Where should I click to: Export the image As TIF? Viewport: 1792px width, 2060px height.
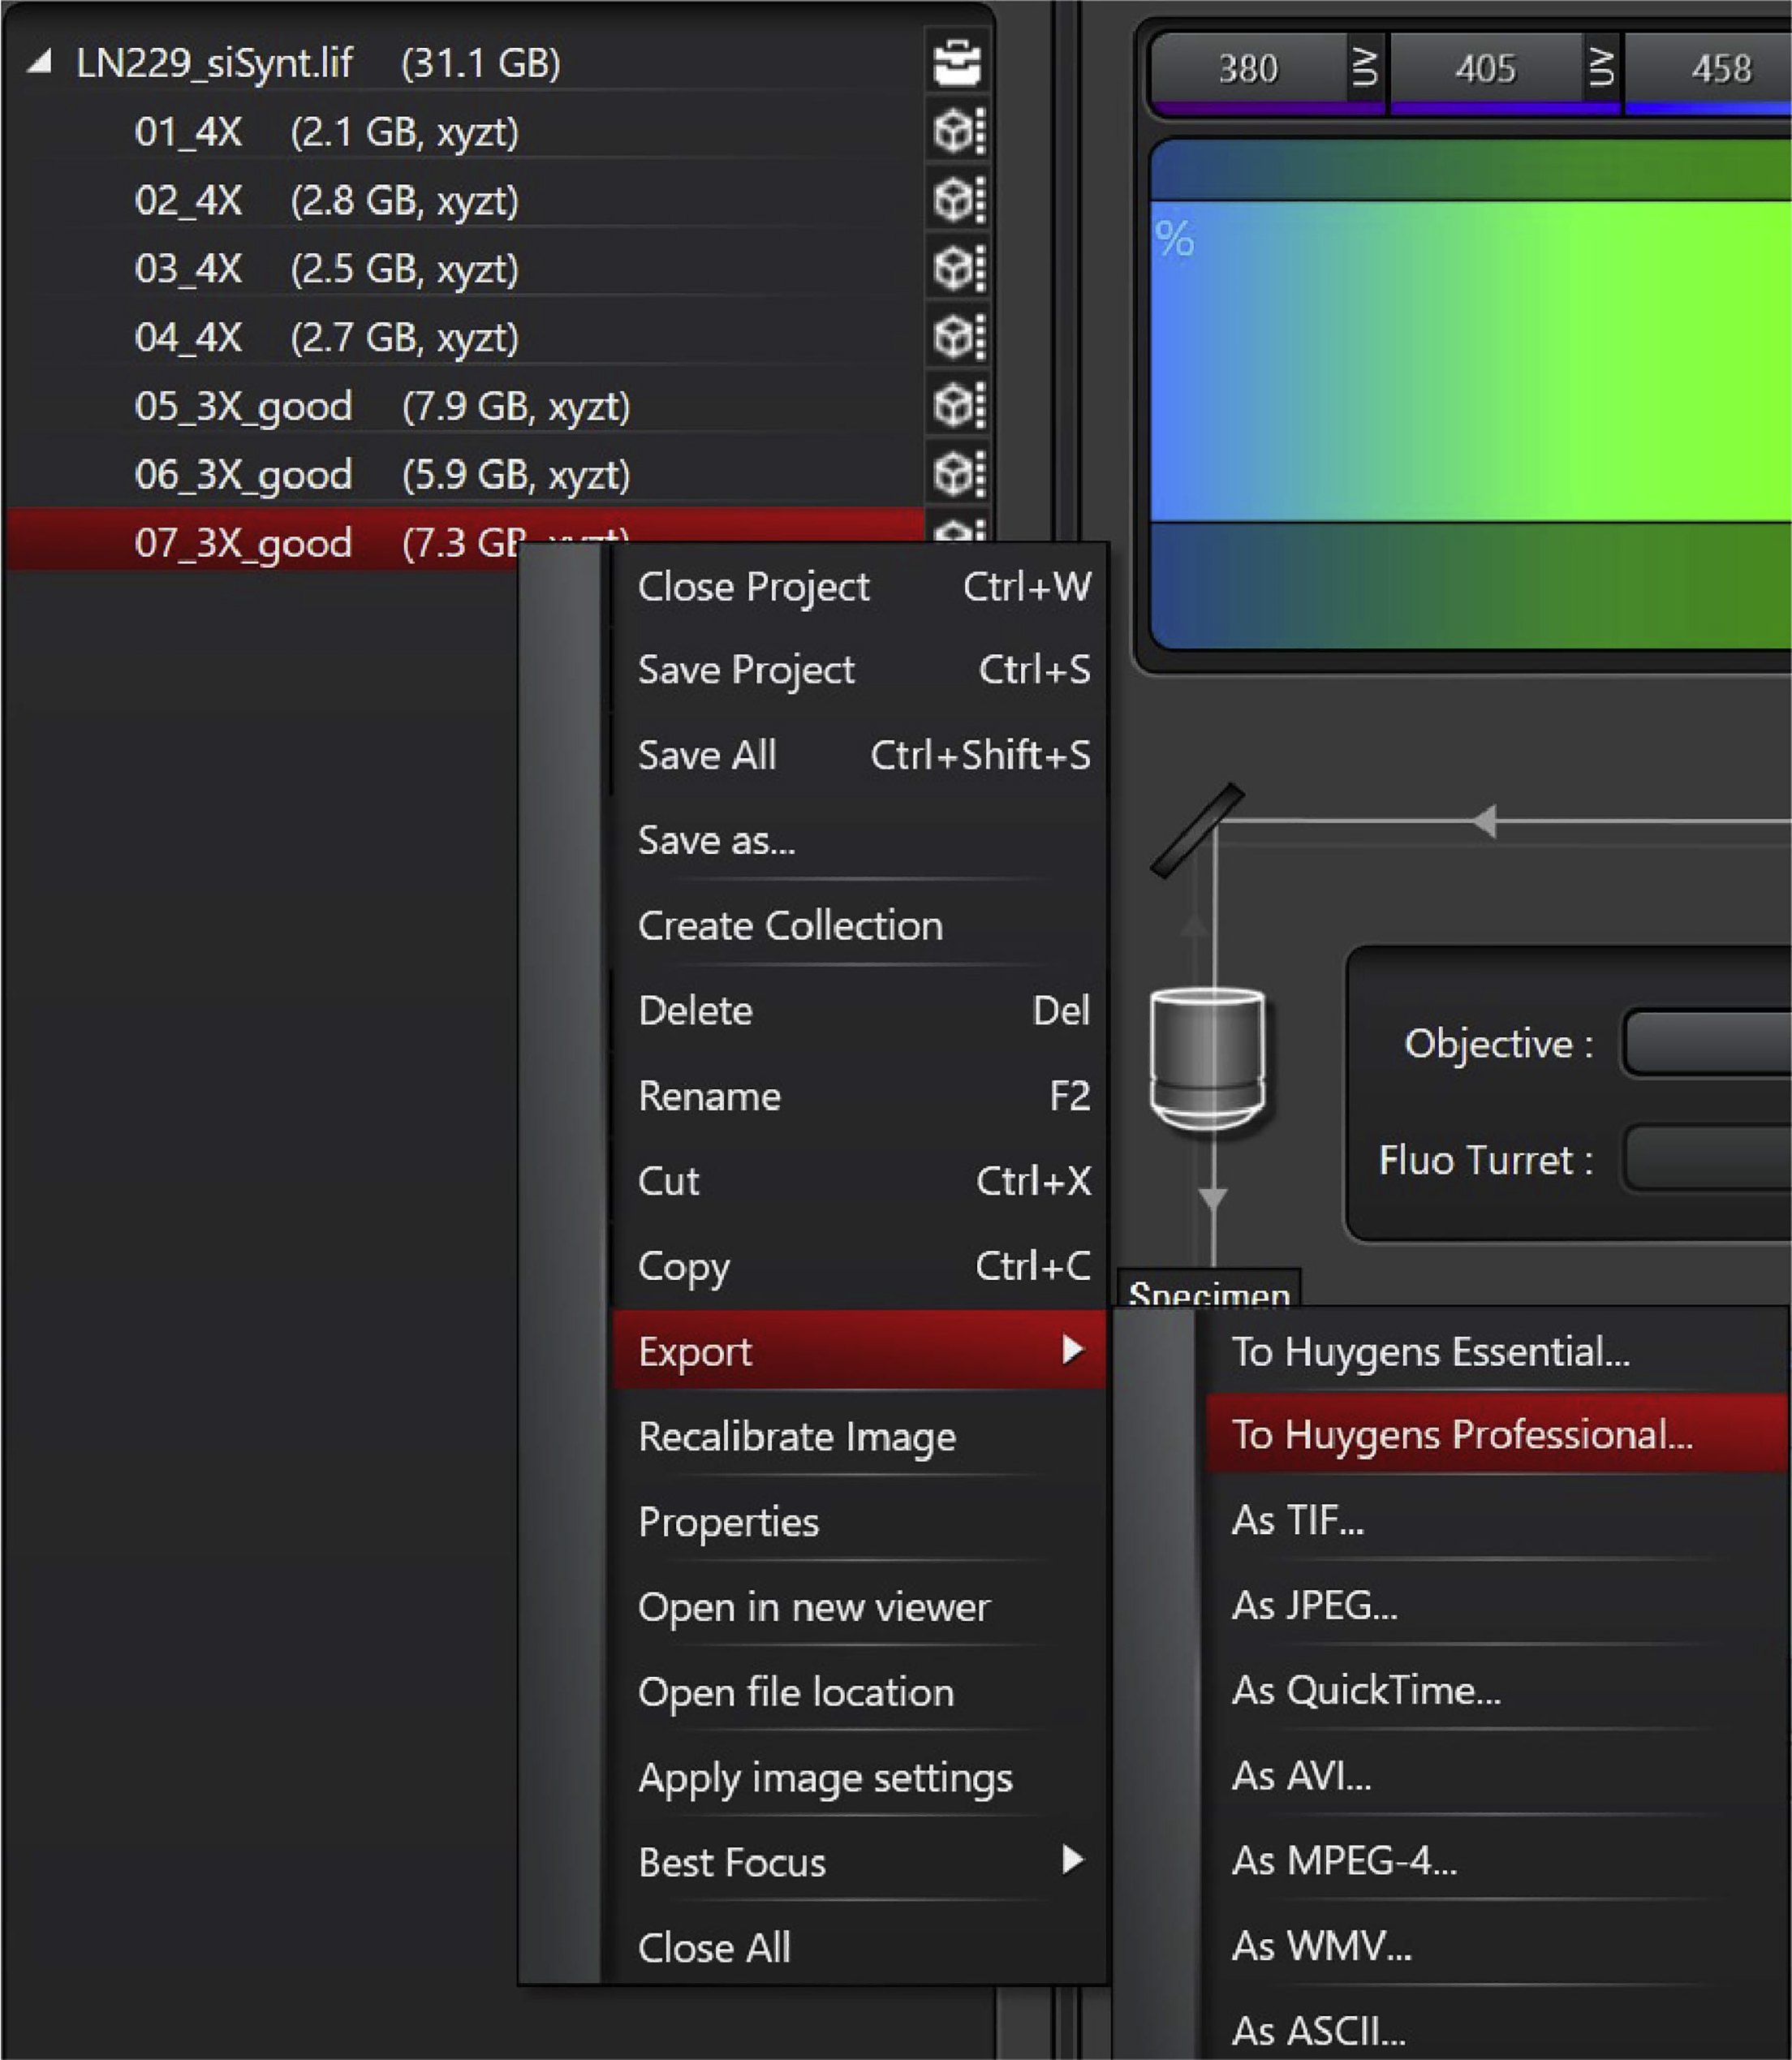click(x=1298, y=1520)
